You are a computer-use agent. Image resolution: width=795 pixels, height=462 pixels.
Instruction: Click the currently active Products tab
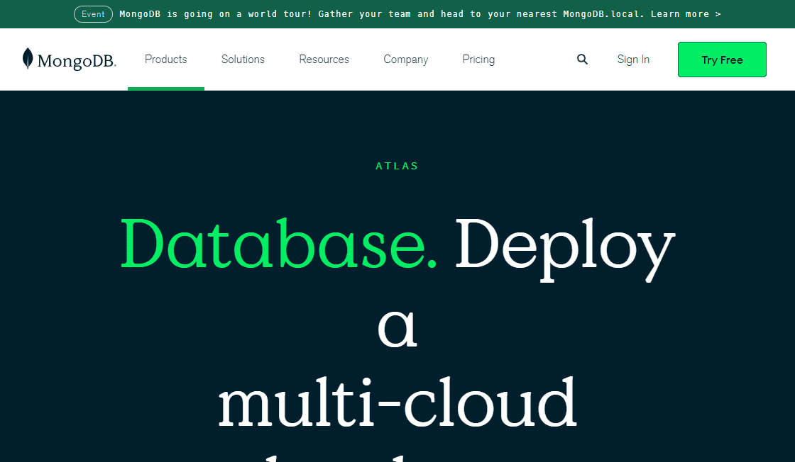point(165,60)
